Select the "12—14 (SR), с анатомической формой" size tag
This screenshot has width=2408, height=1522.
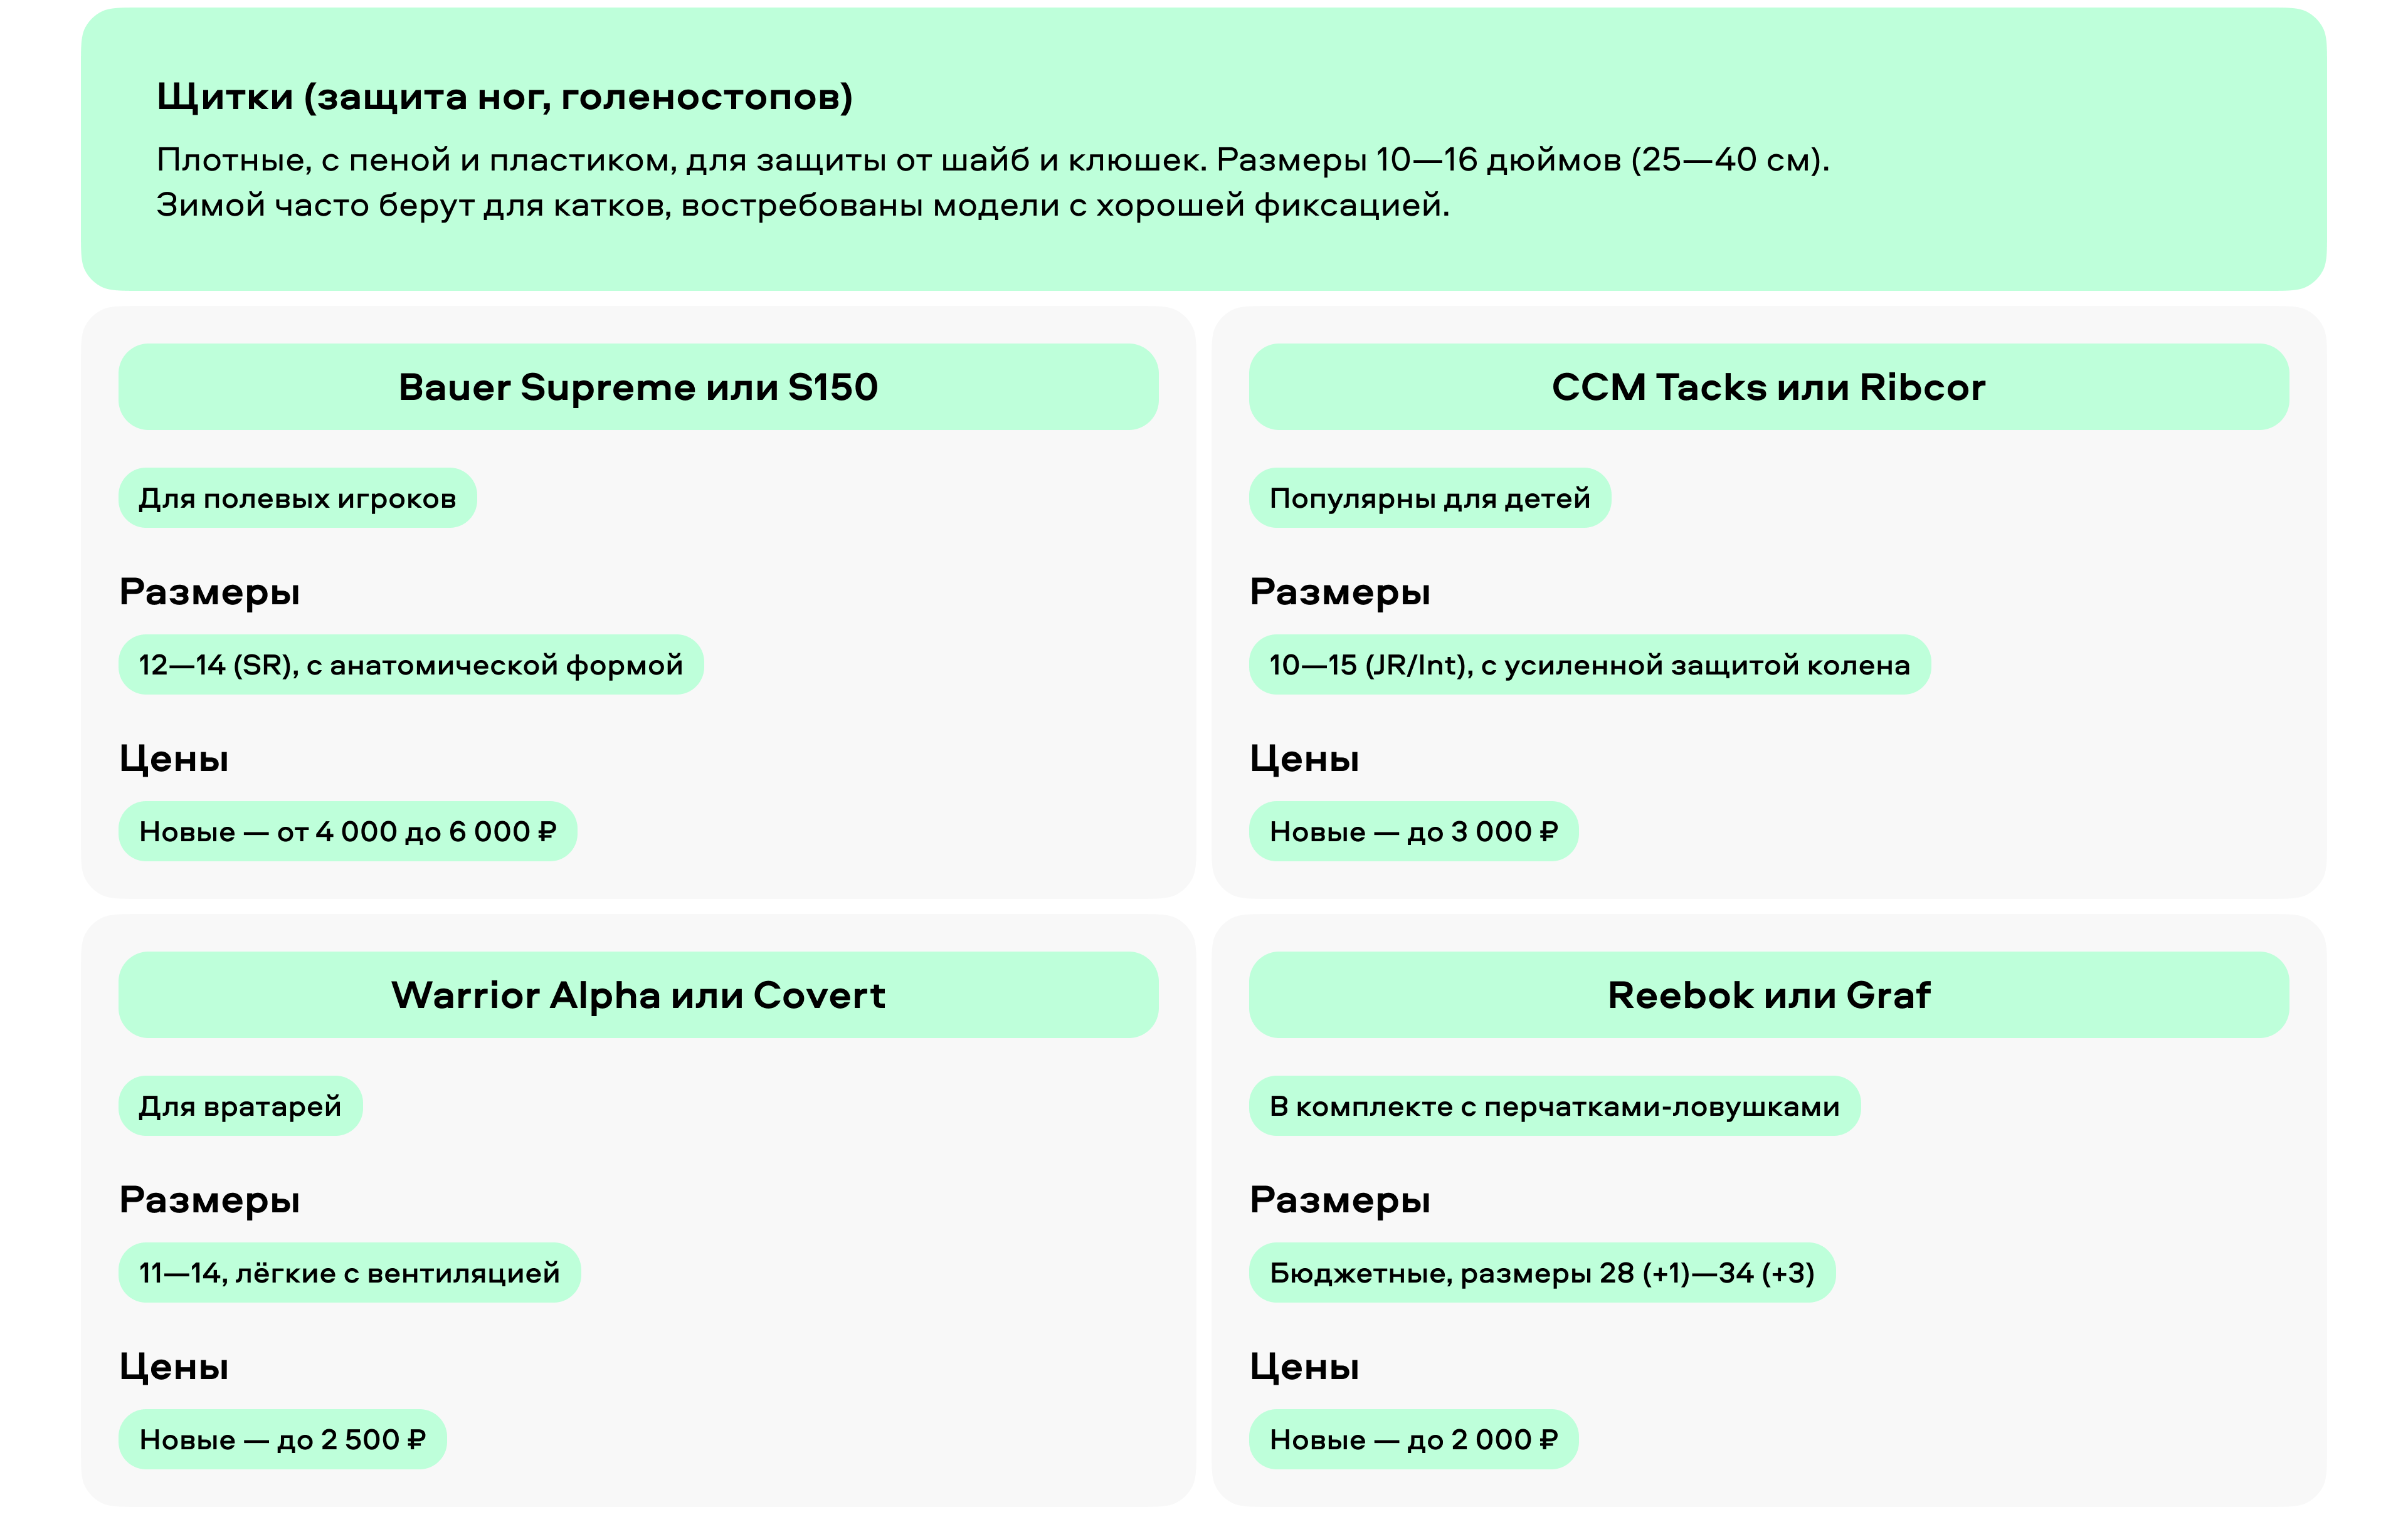[410, 664]
